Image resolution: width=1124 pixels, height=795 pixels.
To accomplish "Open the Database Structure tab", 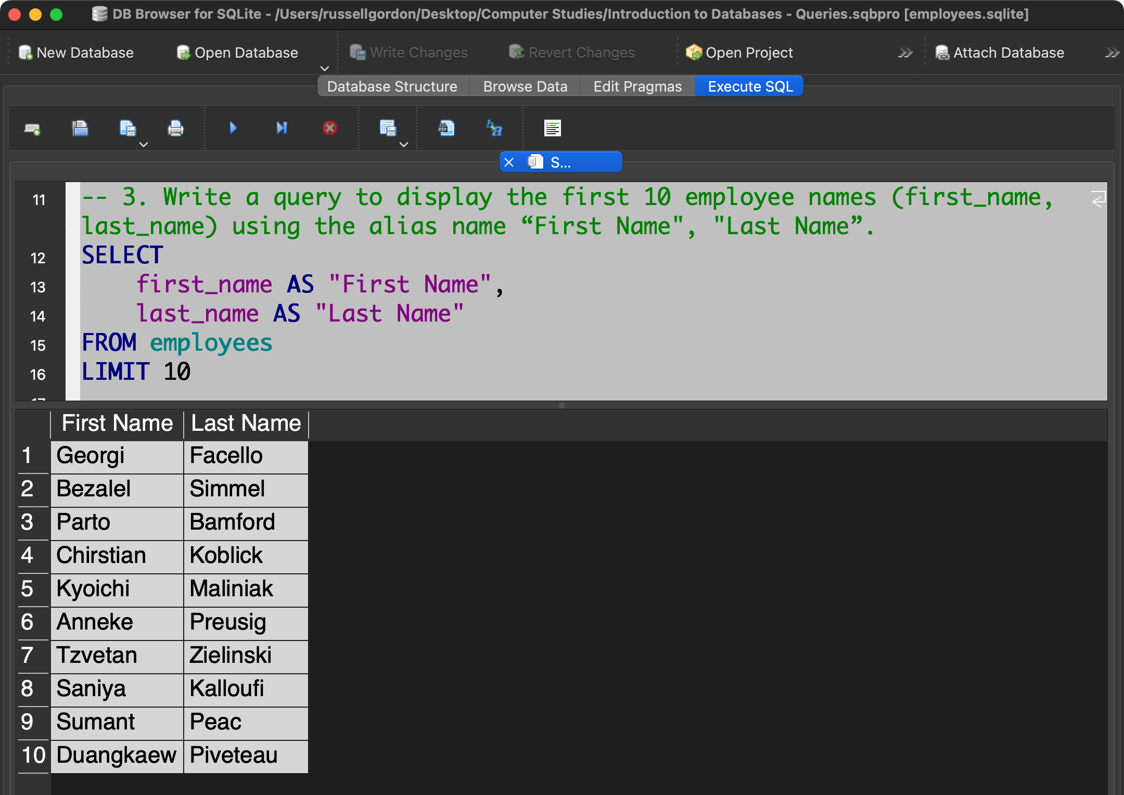I will point(392,86).
